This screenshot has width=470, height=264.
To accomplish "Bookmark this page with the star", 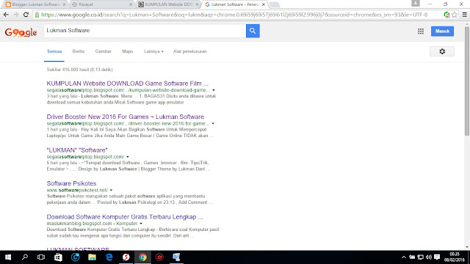I will tap(455, 15).
